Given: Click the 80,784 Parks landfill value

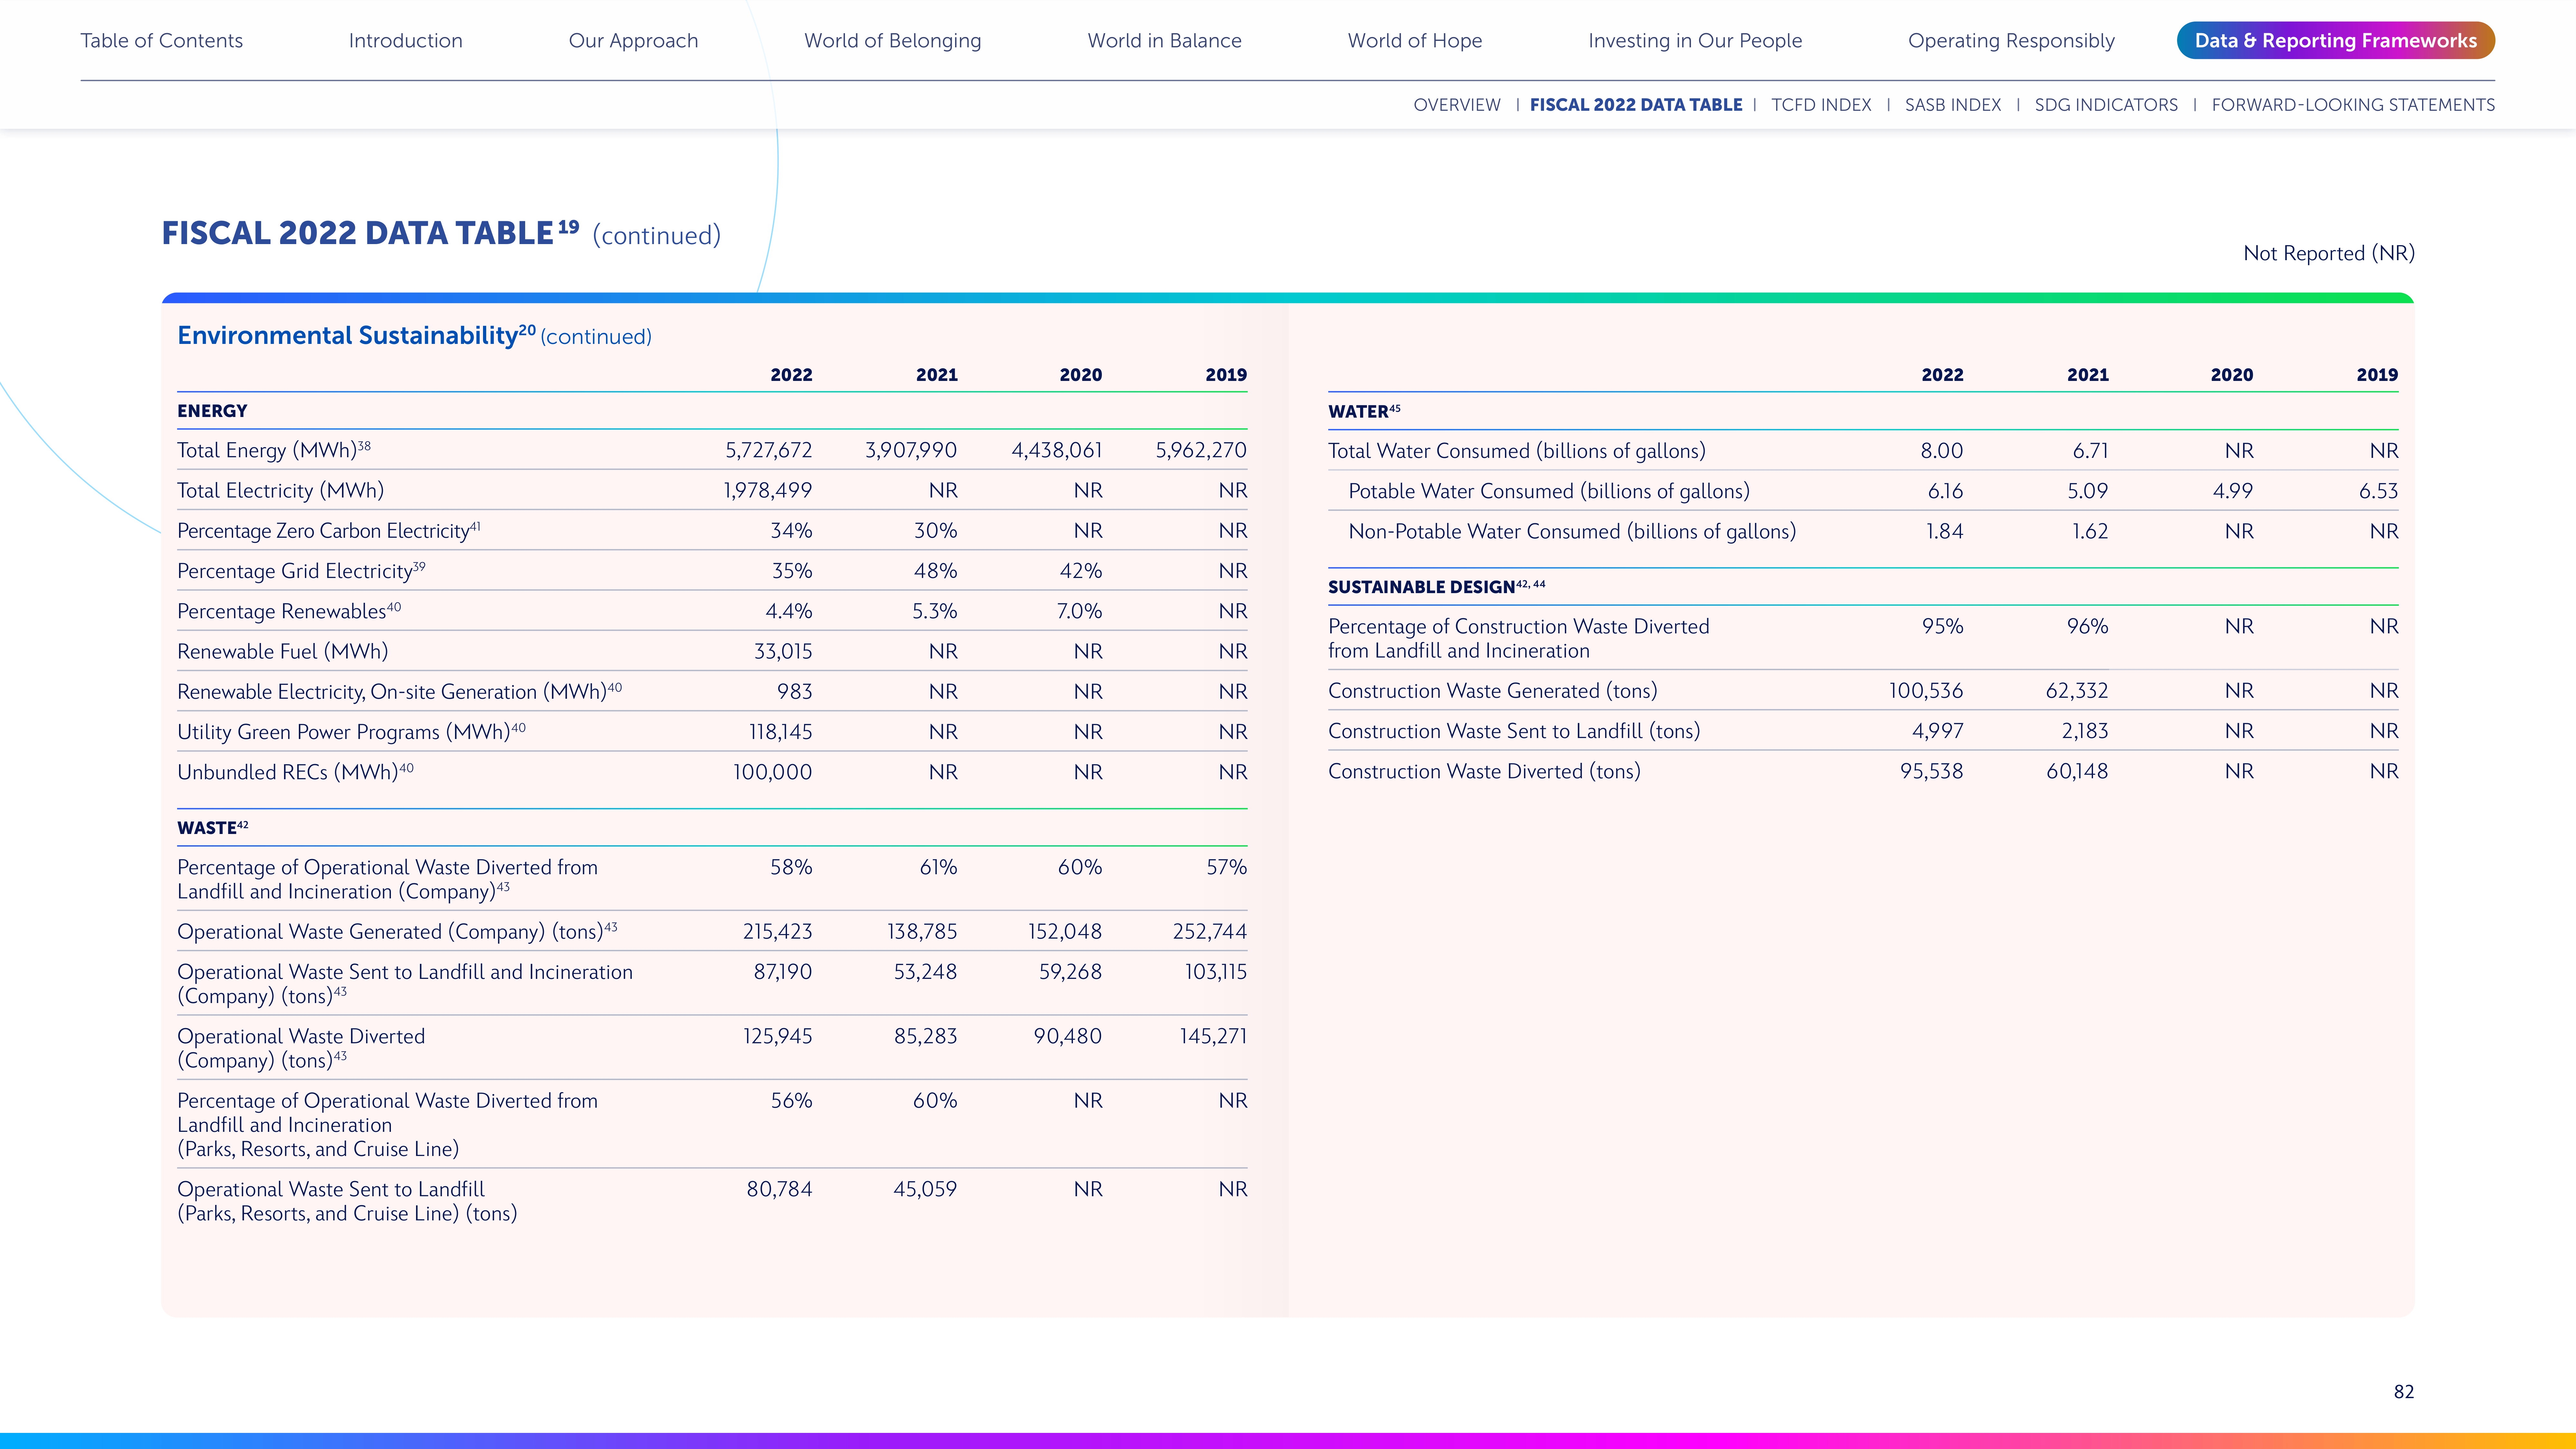Looking at the screenshot, I should [779, 1189].
